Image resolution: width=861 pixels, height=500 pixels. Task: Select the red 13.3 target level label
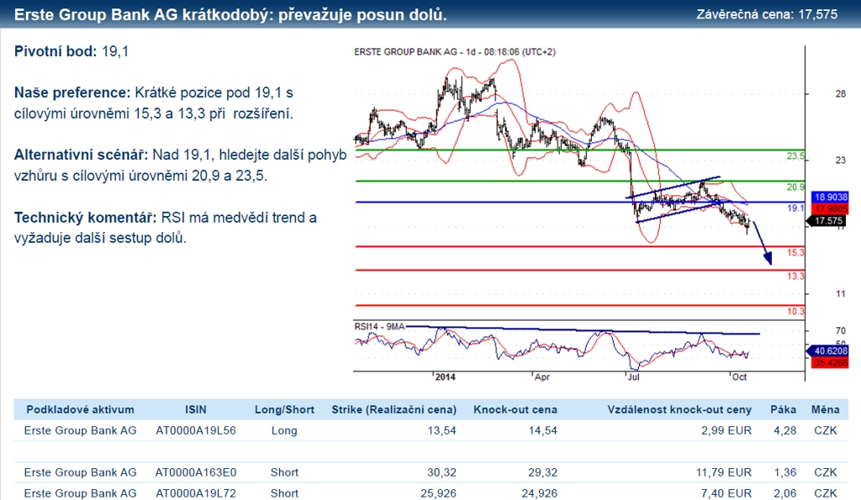click(x=795, y=276)
